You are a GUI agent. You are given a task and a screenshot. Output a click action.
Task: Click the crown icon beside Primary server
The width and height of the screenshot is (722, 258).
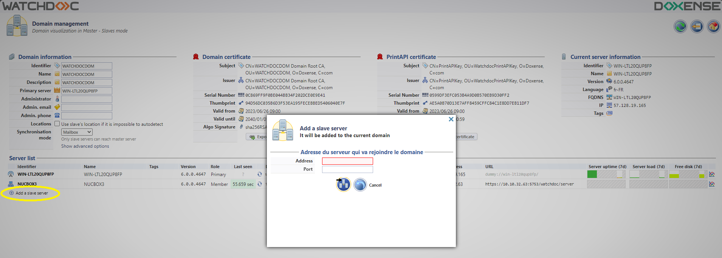click(57, 90)
